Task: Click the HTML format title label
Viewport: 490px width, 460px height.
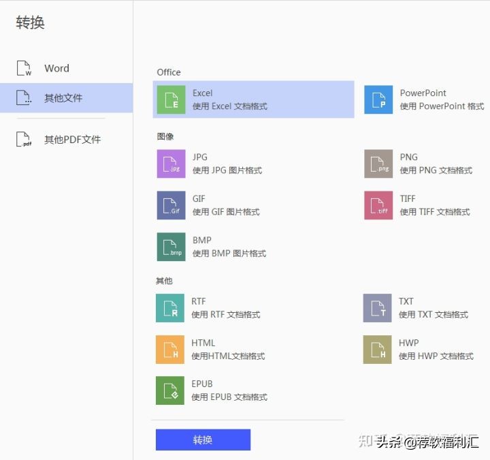Action: 203,343
